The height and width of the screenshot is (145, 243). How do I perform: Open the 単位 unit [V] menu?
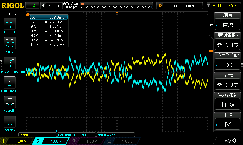(x=228, y=124)
